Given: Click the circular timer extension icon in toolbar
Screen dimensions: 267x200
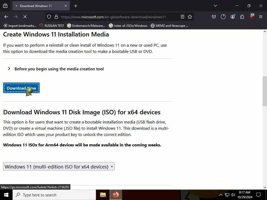Looking at the screenshot, I should pyautogui.click(x=223, y=17).
